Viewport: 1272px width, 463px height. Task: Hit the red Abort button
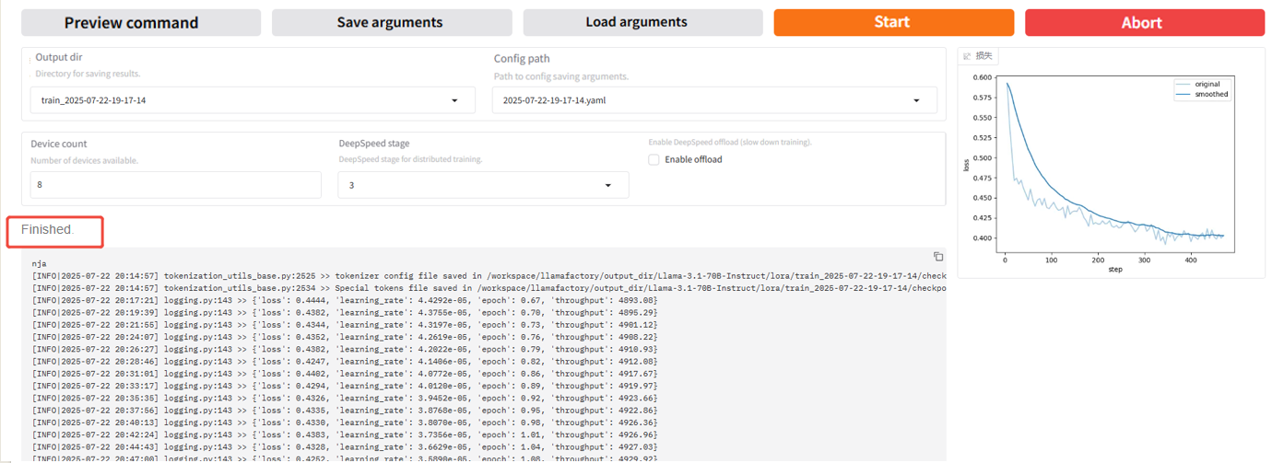(1143, 22)
